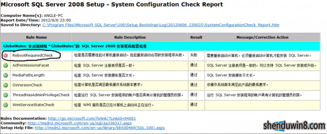
Task: Click the 通过 result for WmiServiceStateCheck
Action: 194,105
